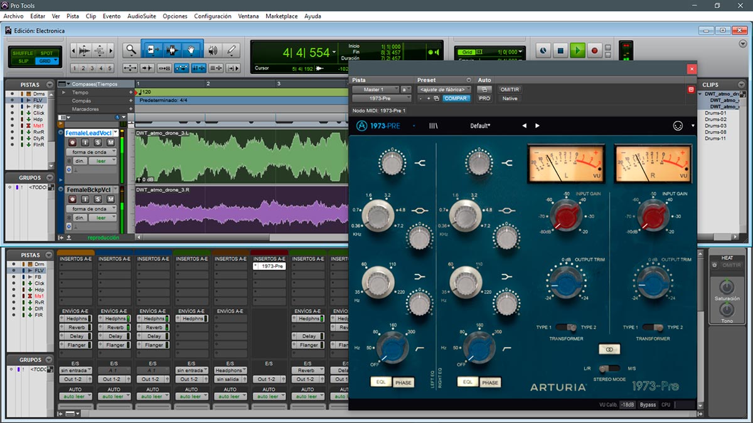The height and width of the screenshot is (423, 753).
Task: Open the GRID mode dropdown arrow
Action: pyautogui.click(x=56, y=61)
